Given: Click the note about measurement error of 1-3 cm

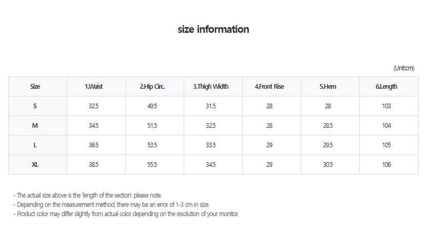Looking at the screenshot, I should point(111,204).
